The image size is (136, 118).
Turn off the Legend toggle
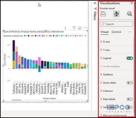click(x=129, y=58)
